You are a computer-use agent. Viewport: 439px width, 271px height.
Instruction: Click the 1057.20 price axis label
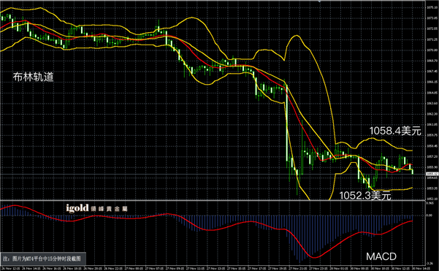coord(432,156)
